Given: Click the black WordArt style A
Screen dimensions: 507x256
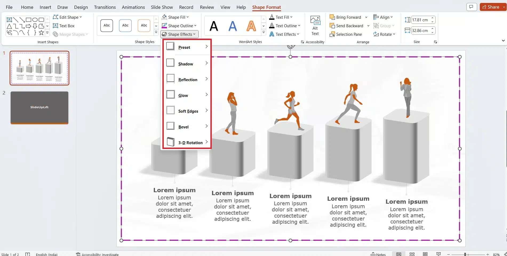Looking at the screenshot, I should (214, 26).
